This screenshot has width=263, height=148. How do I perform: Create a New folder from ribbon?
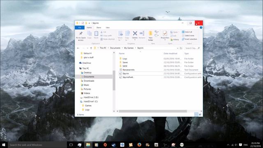pyautogui.click(x=151, y=36)
